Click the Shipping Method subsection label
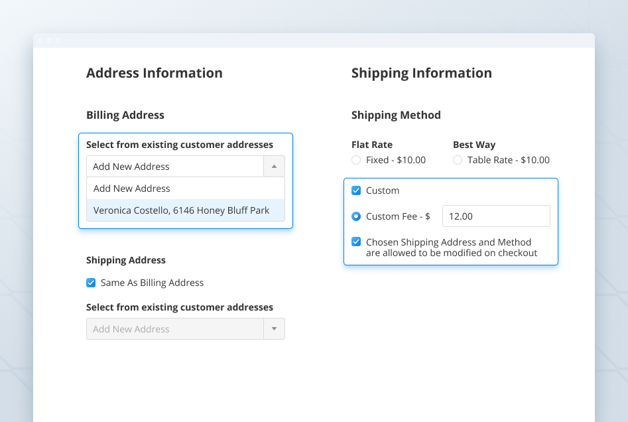 (396, 115)
